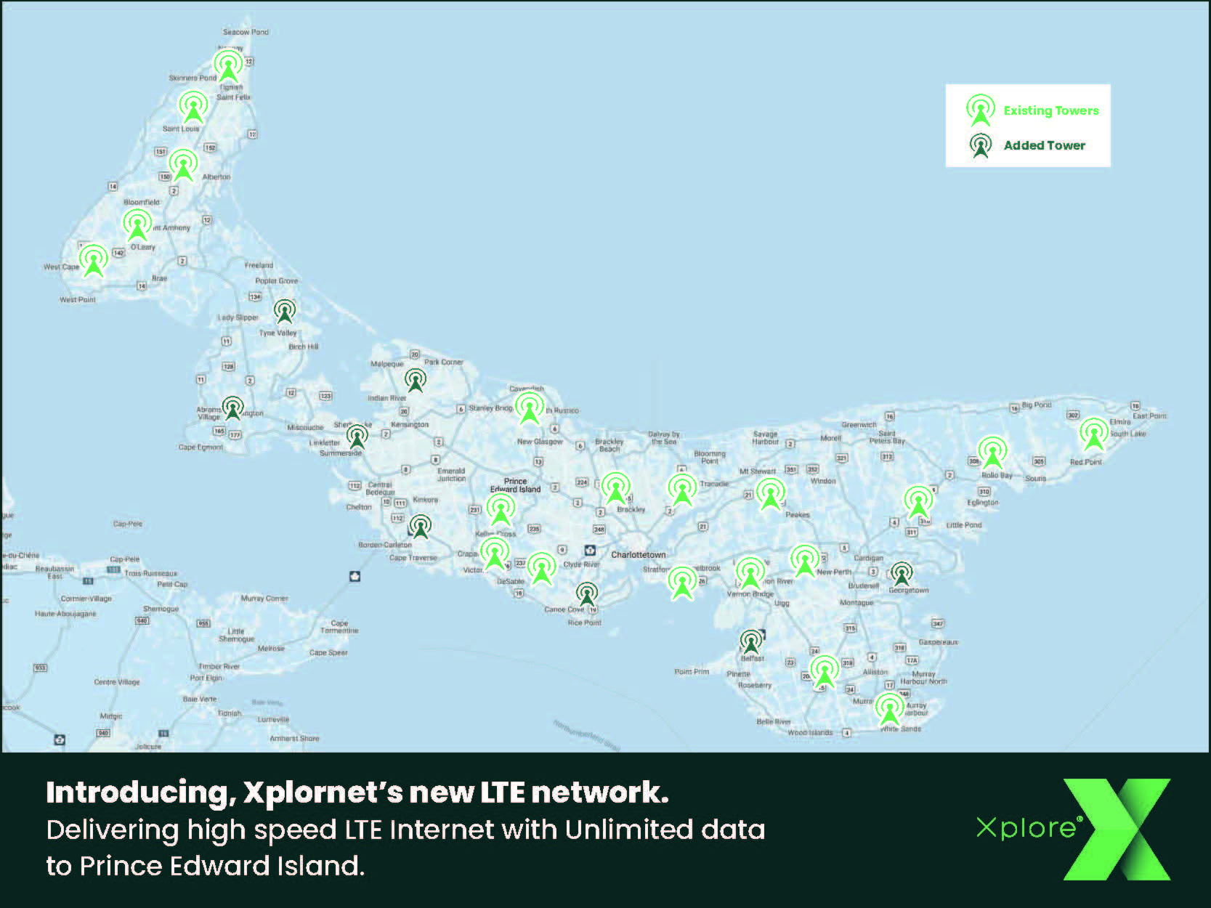The height and width of the screenshot is (908, 1211).
Task: Click the existing tower icon near Tignish
Action: click(228, 65)
